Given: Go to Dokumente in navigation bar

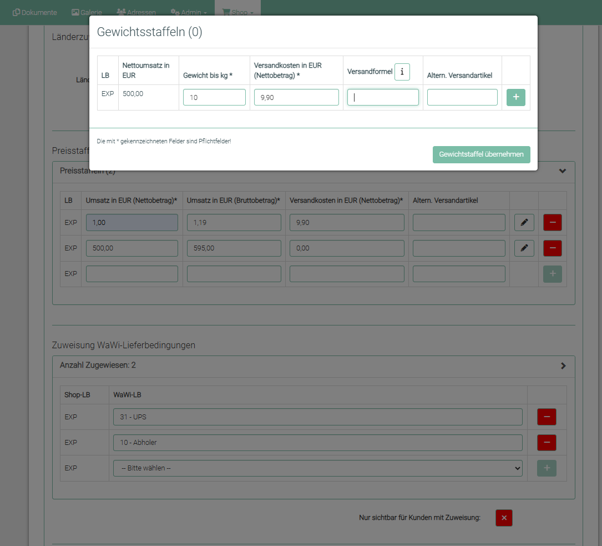Looking at the screenshot, I should coord(34,12).
